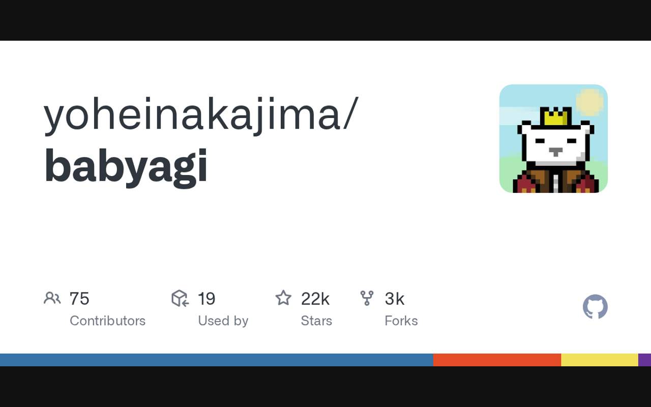The image size is (651, 407).
Task: Select the 19 used-by count
Action: [206, 299]
